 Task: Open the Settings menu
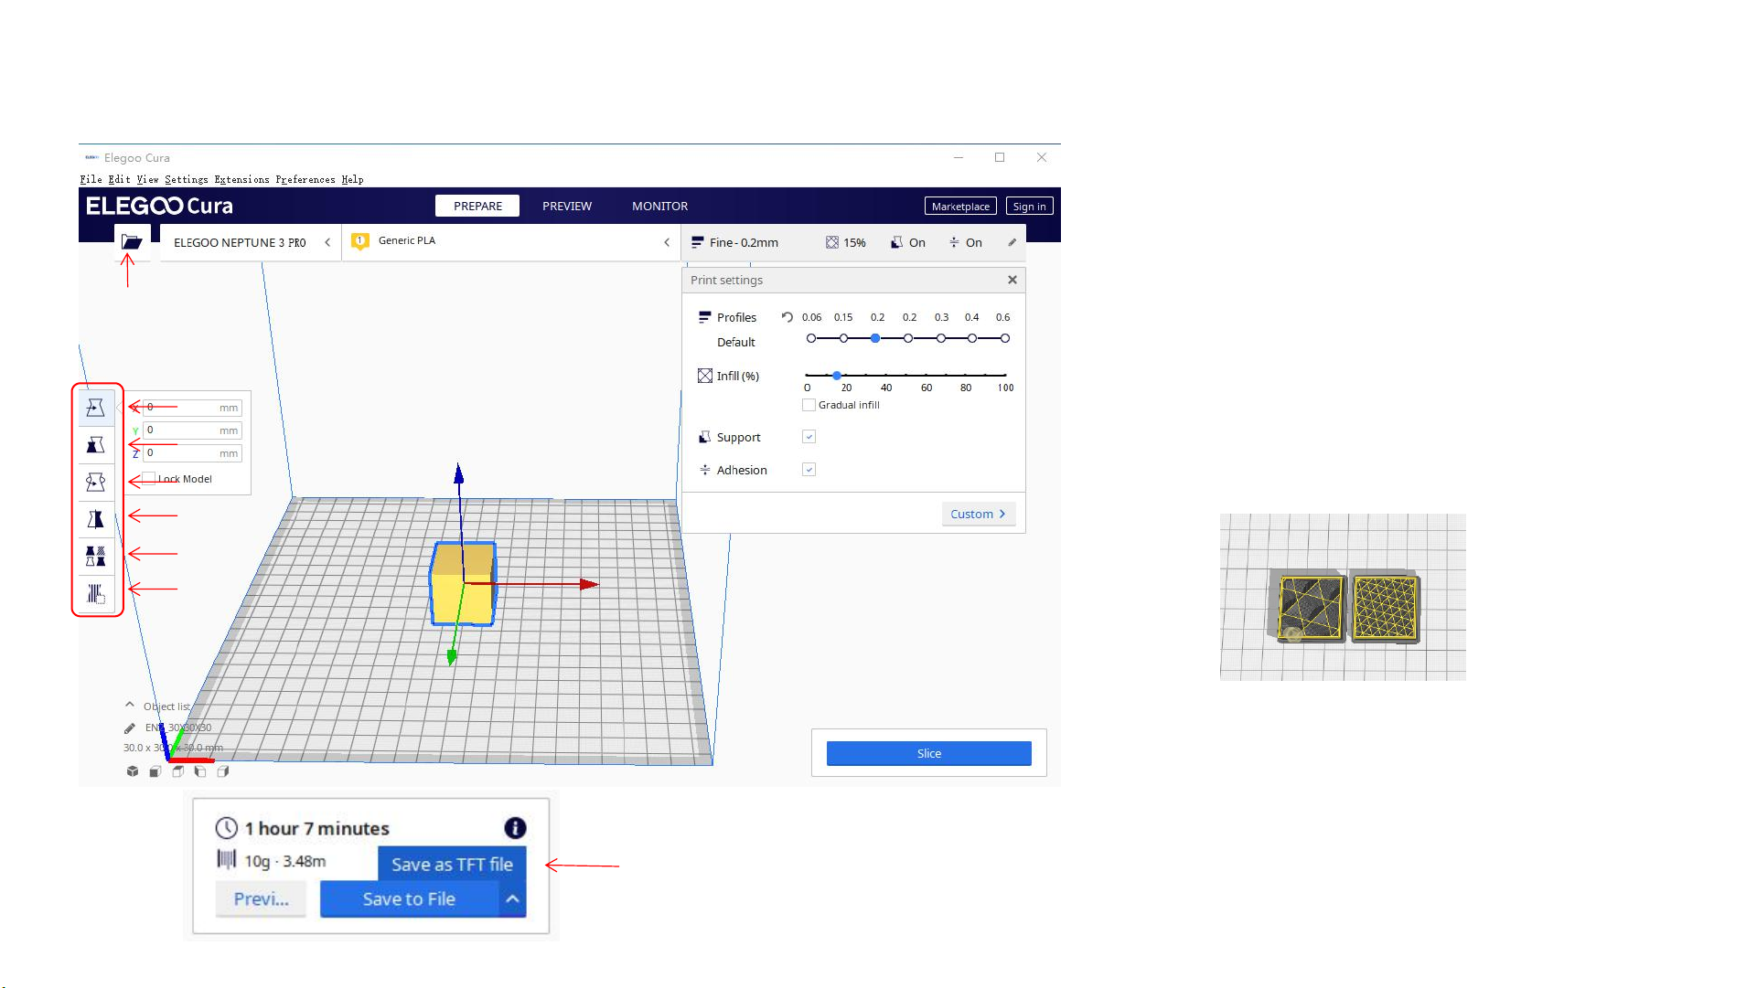(x=187, y=179)
